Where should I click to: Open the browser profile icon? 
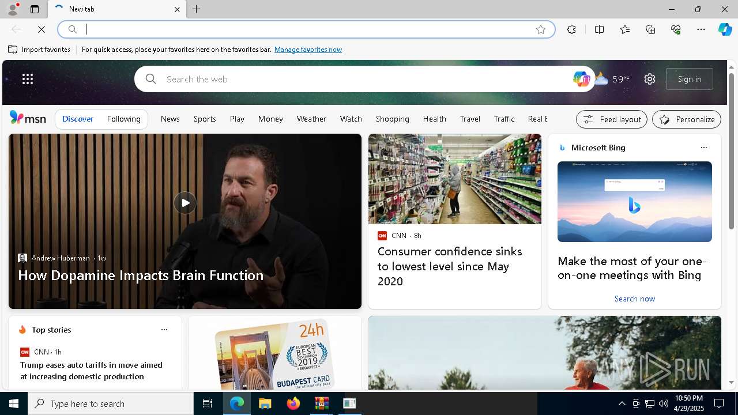coord(12,9)
